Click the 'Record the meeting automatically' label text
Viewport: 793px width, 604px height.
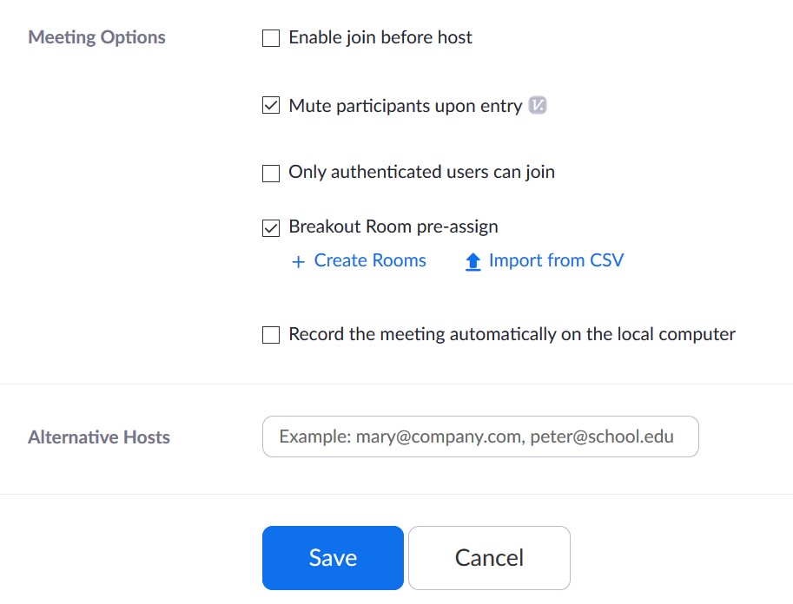(512, 334)
